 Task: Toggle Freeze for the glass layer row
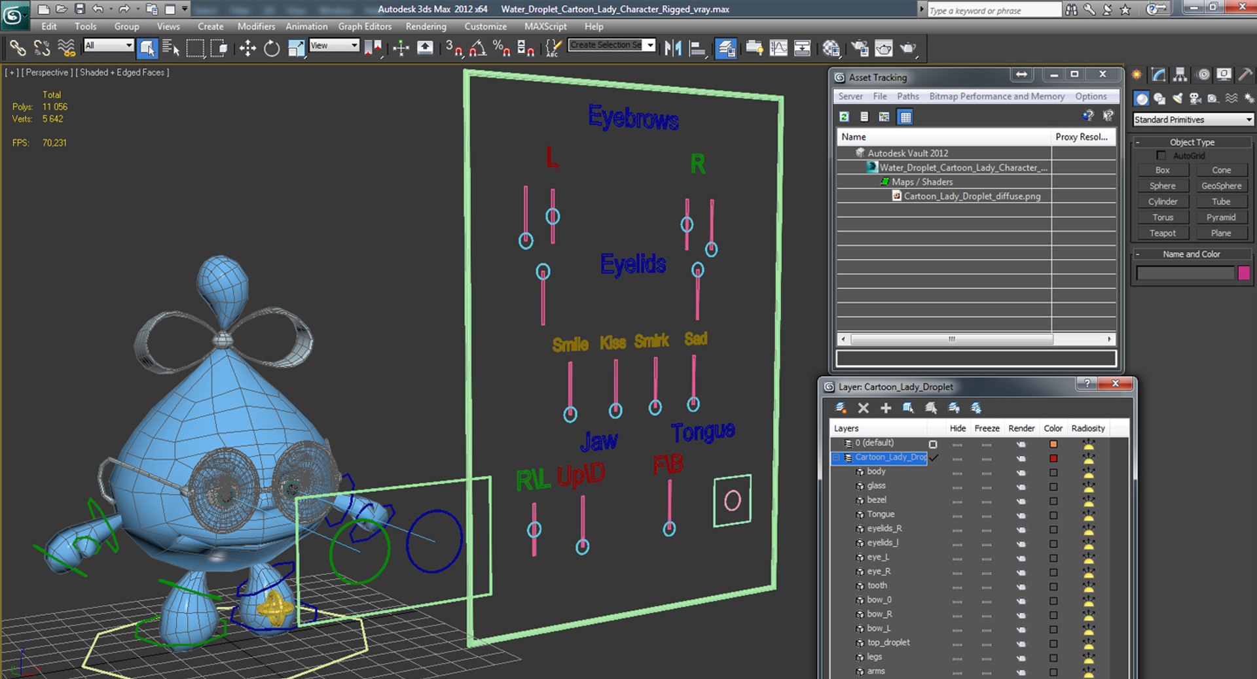(x=987, y=487)
